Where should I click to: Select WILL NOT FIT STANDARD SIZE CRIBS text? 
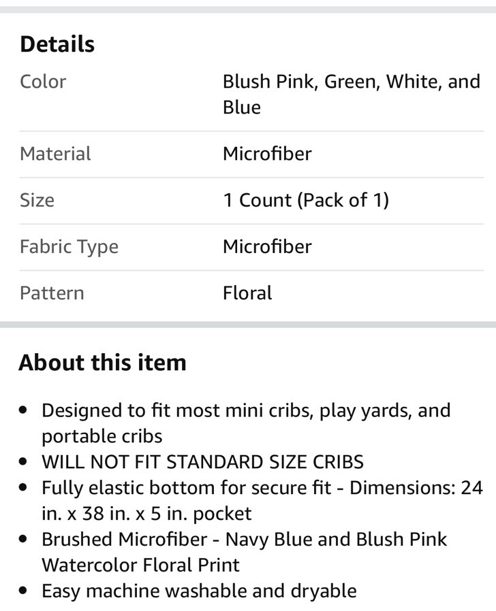pos(202,462)
